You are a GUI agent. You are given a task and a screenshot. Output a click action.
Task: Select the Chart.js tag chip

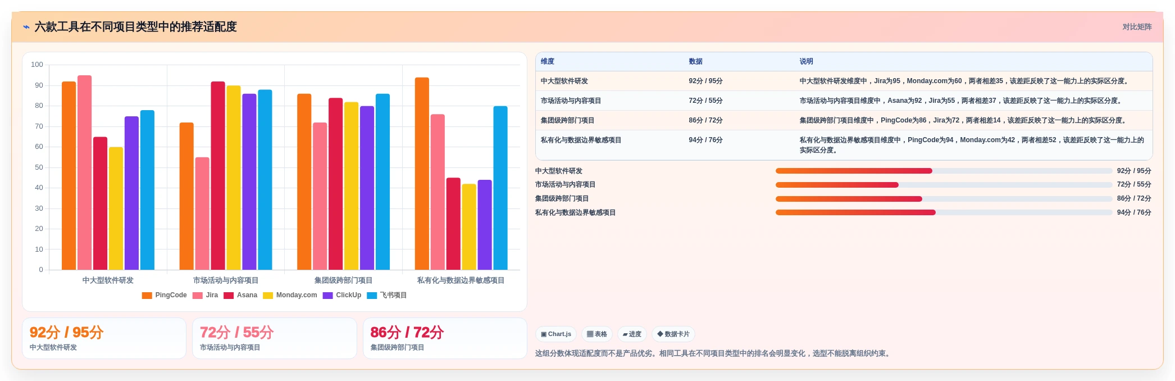coord(556,334)
